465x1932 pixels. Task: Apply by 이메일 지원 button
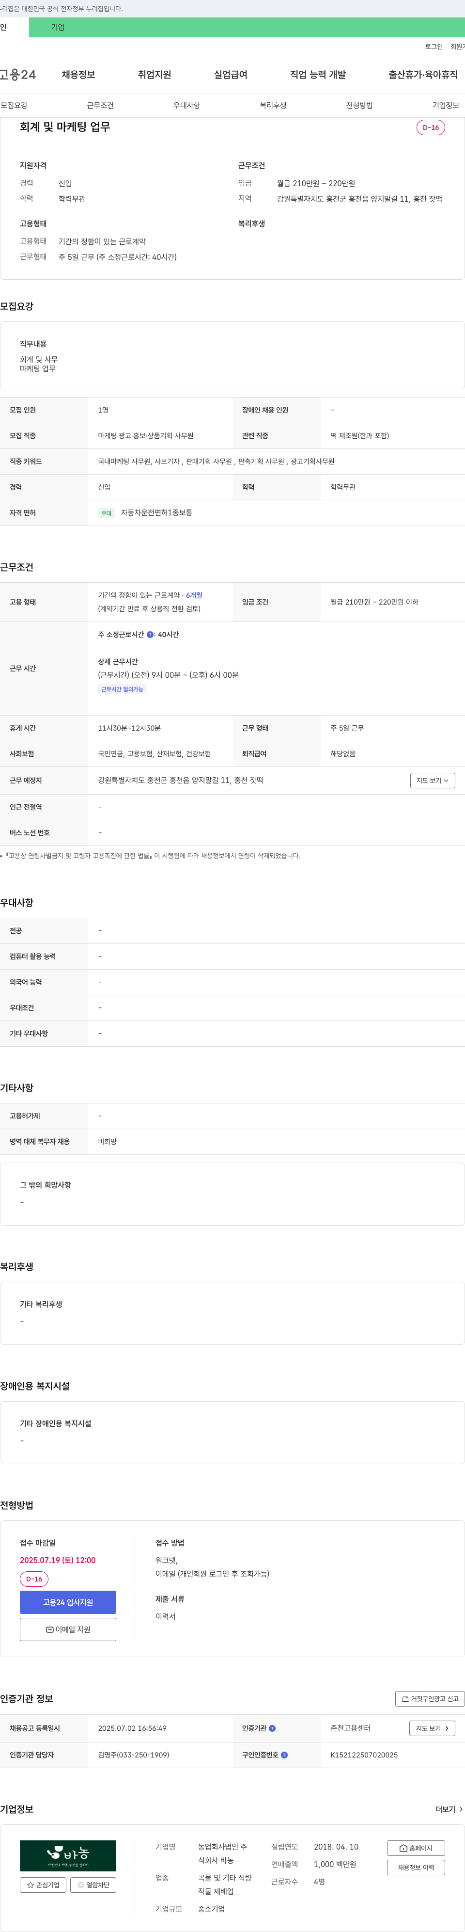pyautogui.click(x=68, y=1630)
